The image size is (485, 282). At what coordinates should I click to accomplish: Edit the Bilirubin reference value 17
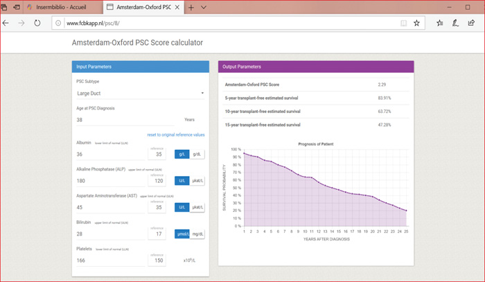pos(157,233)
